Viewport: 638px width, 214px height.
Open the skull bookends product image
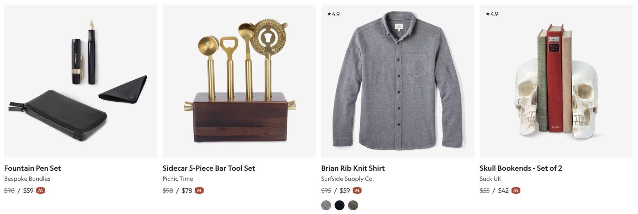[x=556, y=81]
